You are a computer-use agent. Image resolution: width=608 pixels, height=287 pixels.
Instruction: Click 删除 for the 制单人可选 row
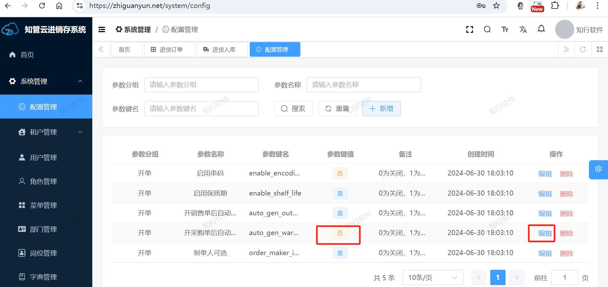[566, 253]
